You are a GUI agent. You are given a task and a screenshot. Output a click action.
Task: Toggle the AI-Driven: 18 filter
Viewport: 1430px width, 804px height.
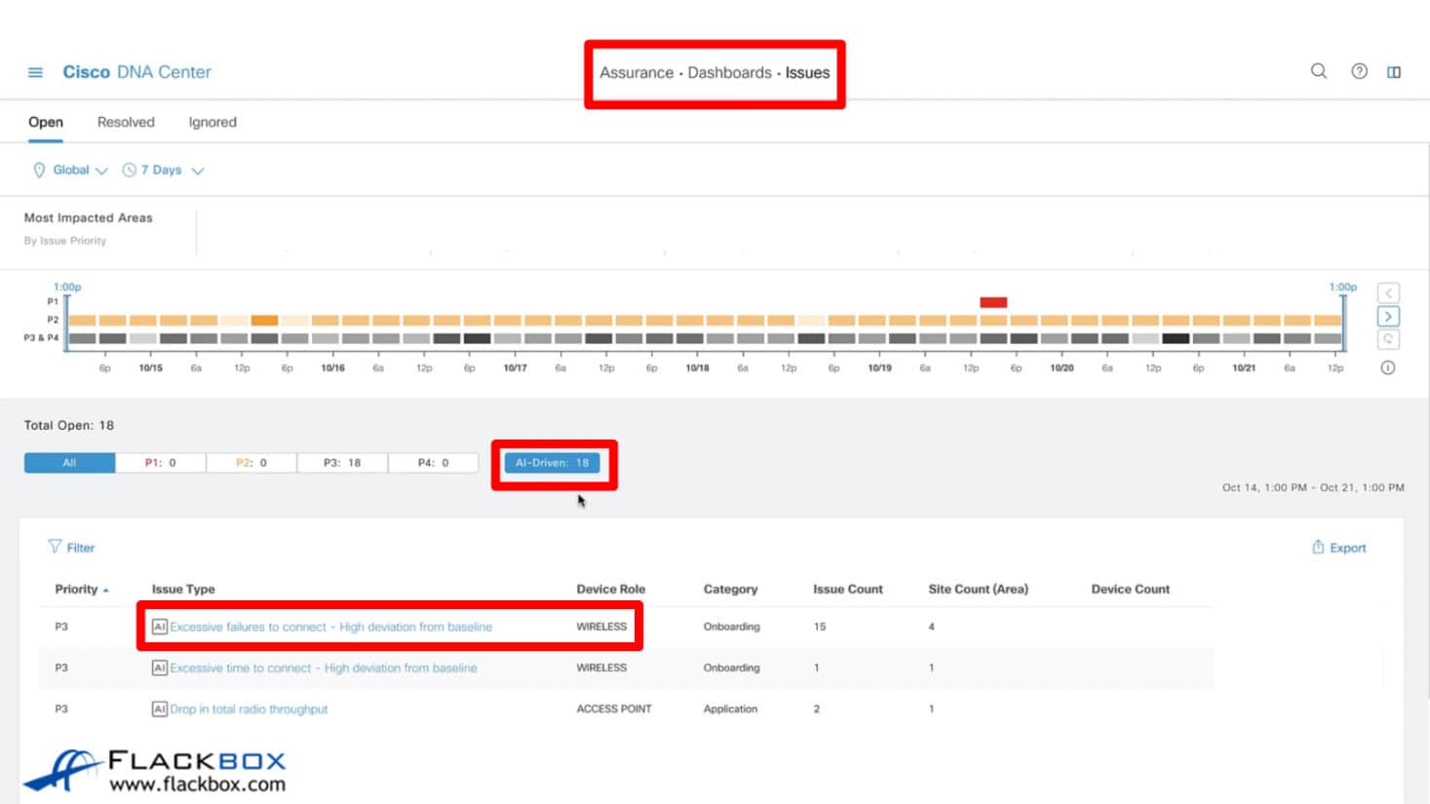552,463
